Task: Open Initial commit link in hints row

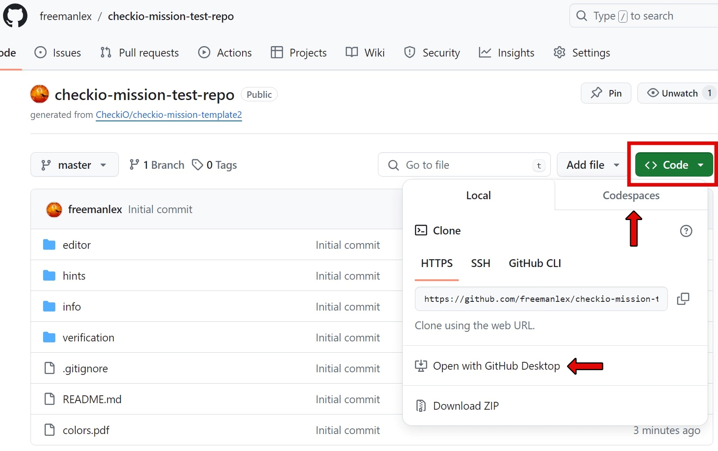Action: (348, 276)
